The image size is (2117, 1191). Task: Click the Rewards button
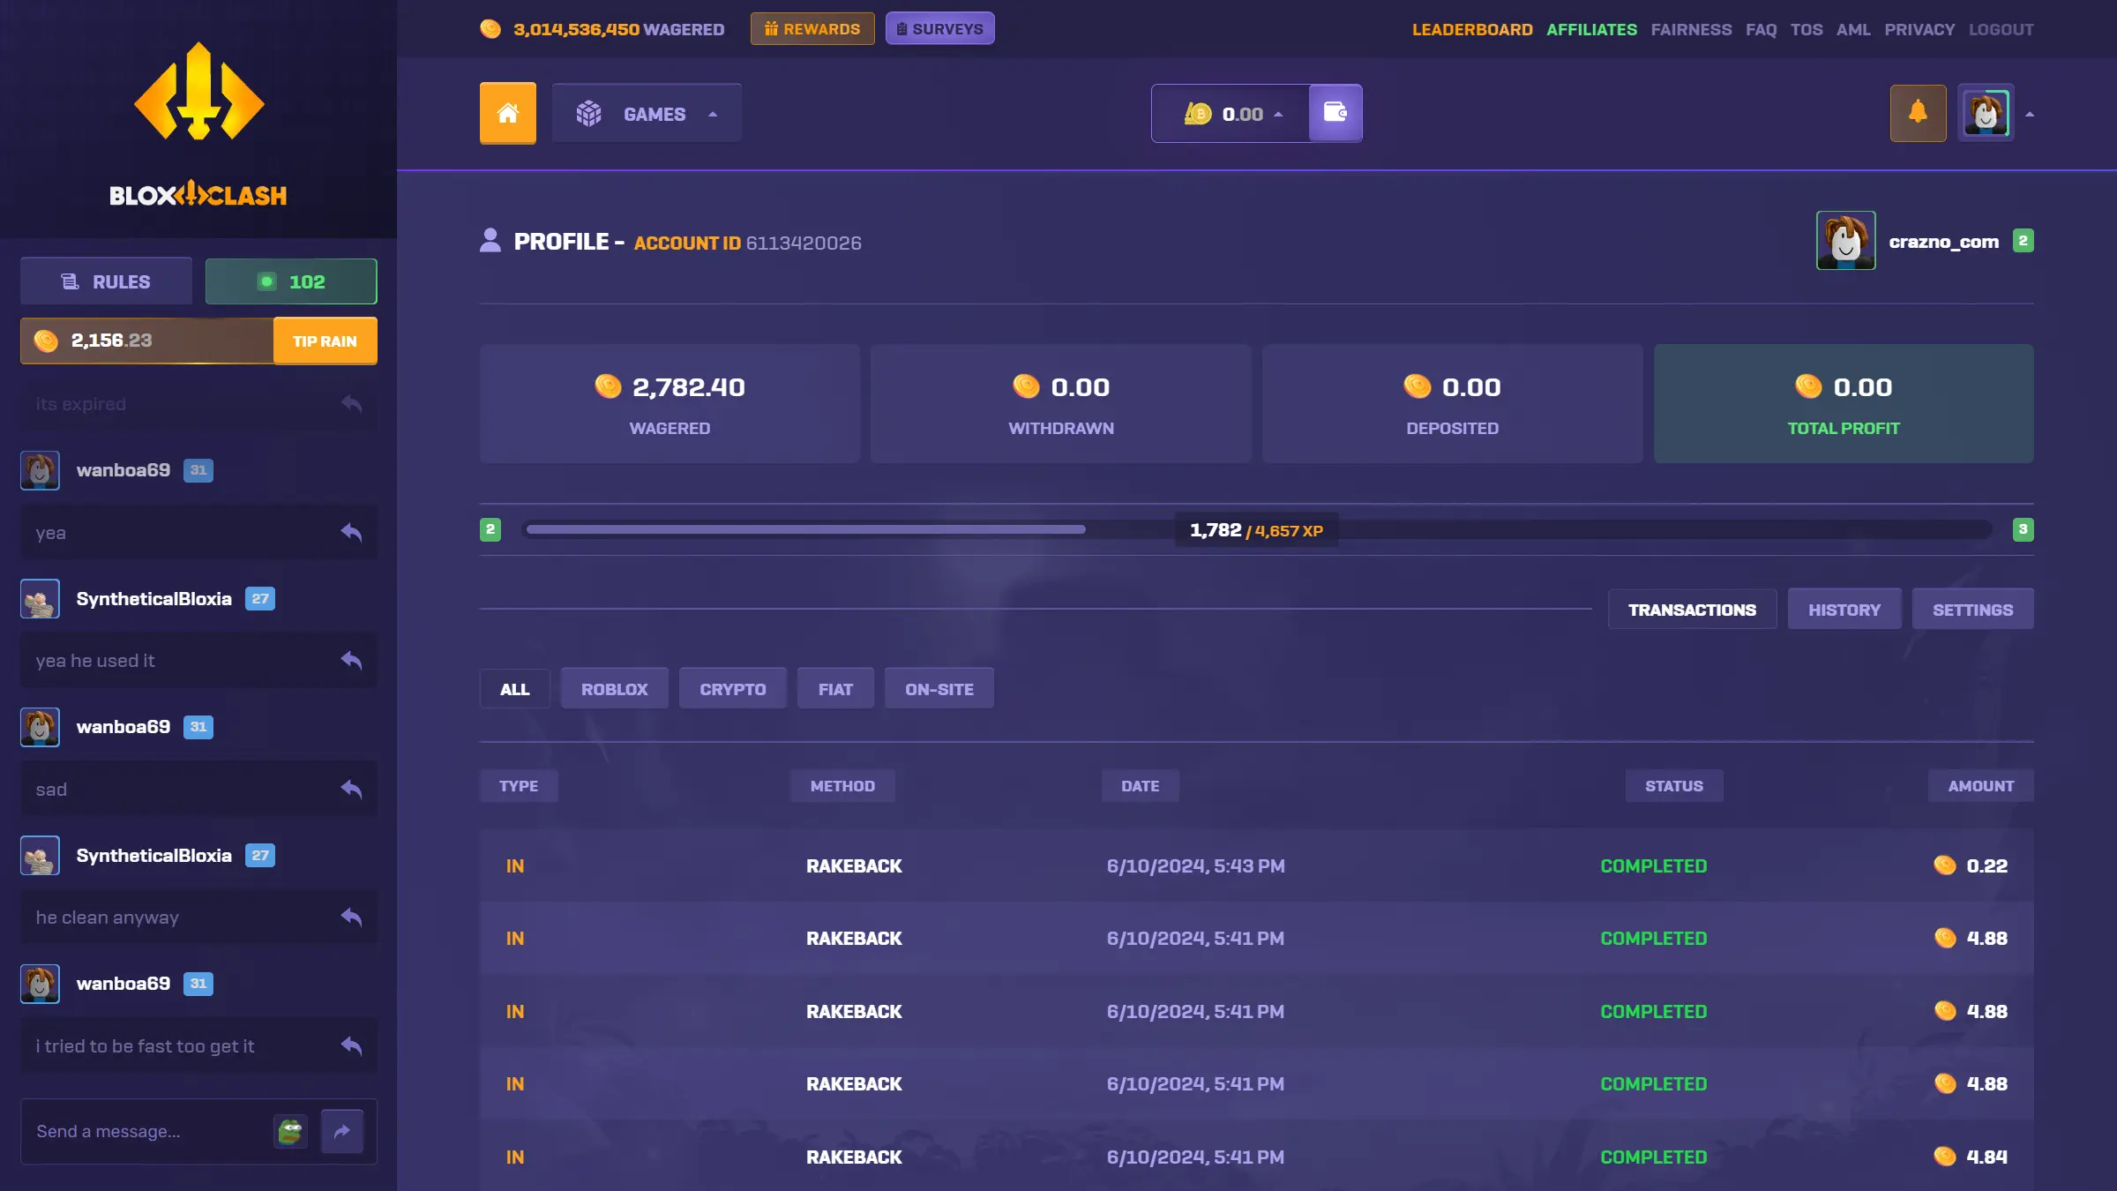[812, 28]
